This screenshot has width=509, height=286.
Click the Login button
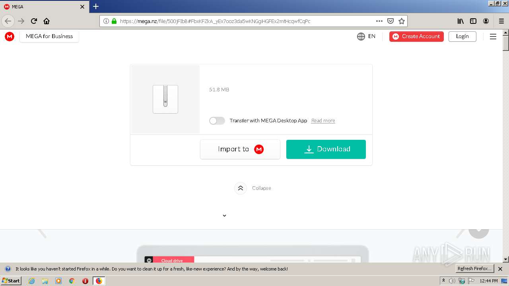point(462,36)
